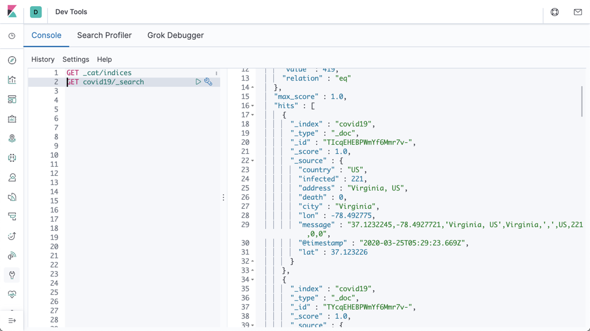Place cursor on GET covid19/_search line

[x=105, y=82]
